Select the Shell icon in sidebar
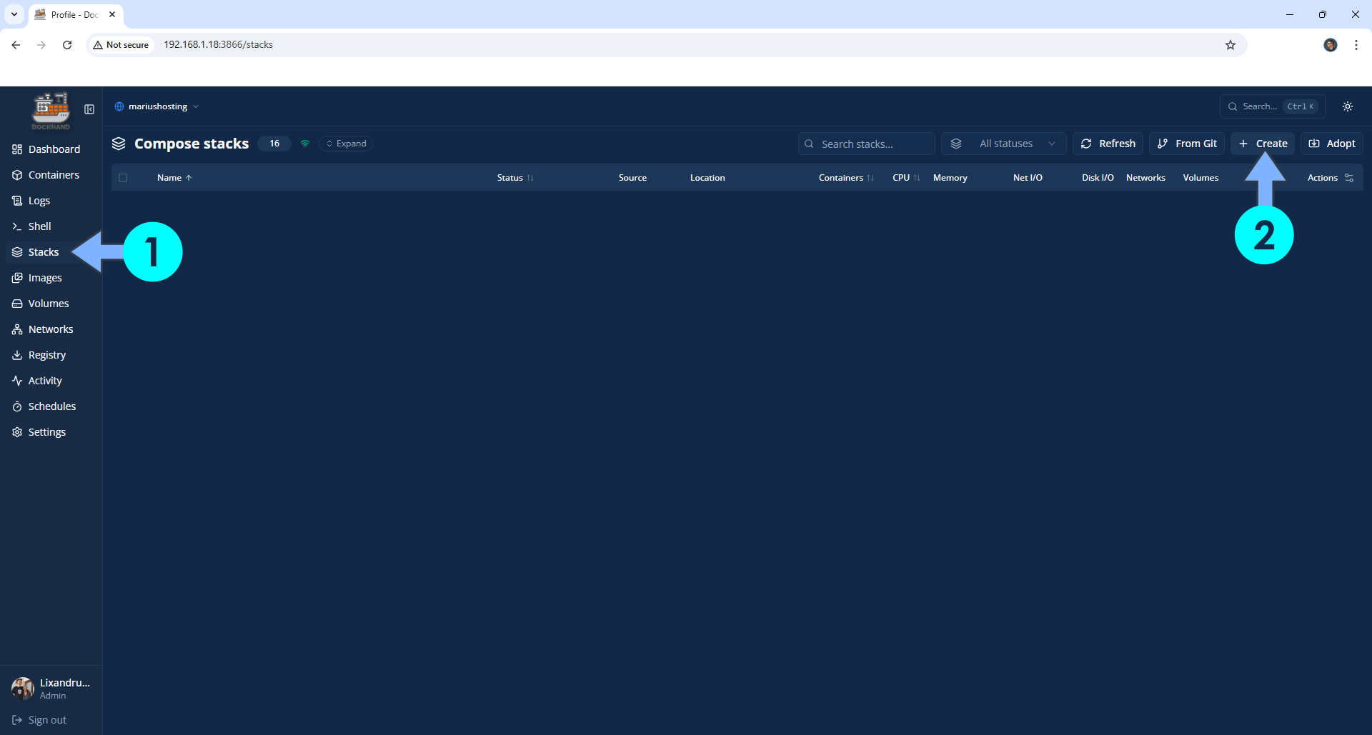Image resolution: width=1372 pixels, height=735 pixels. pyautogui.click(x=17, y=226)
